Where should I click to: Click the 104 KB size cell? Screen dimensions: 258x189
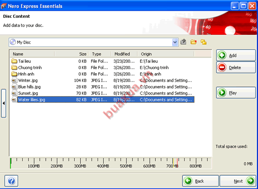[x=80, y=81]
